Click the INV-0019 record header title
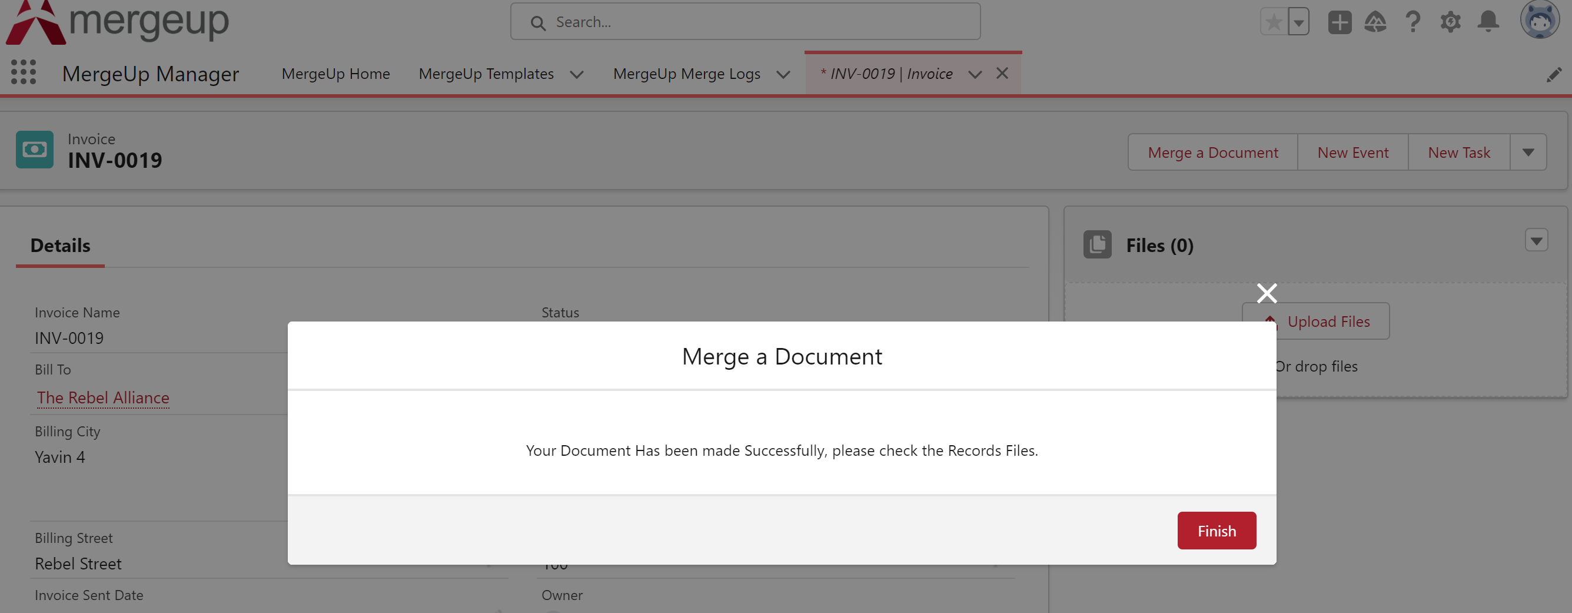This screenshot has width=1572, height=613. (x=115, y=161)
